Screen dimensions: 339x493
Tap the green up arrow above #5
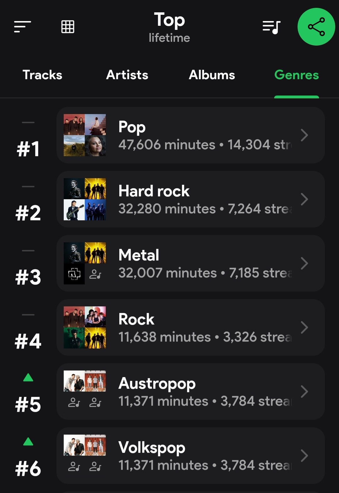28,377
